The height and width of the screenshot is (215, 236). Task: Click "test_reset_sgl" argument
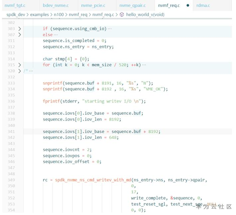(x=148, y=204)
